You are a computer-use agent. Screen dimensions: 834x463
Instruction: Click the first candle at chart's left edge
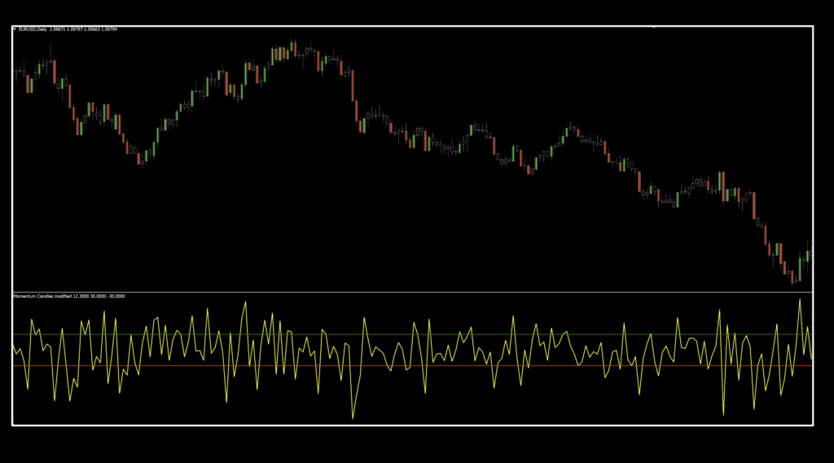tap(15, 72)
